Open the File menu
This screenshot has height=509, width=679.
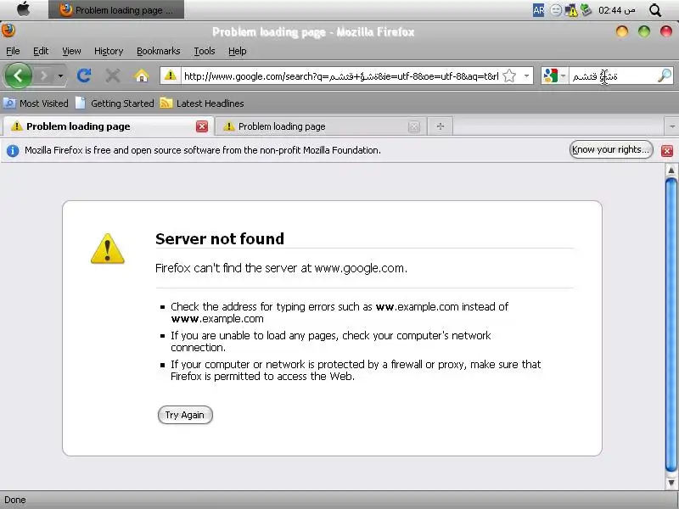13,51
